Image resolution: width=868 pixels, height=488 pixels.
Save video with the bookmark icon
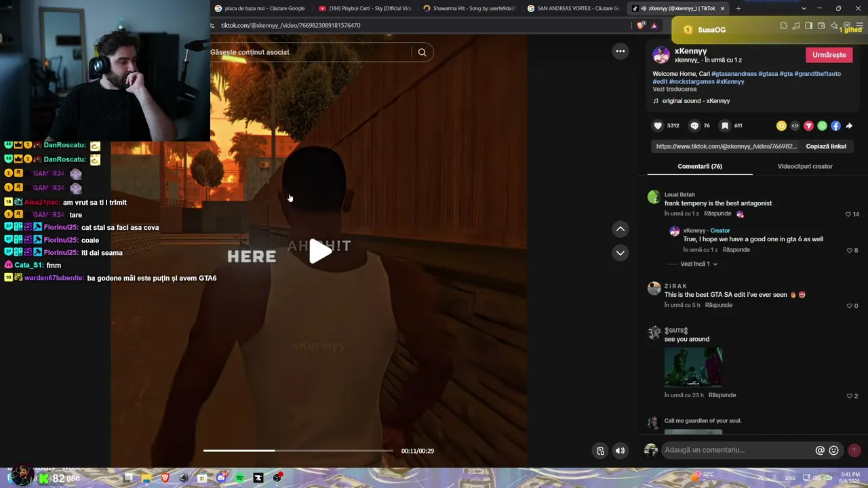coord(725,125)
